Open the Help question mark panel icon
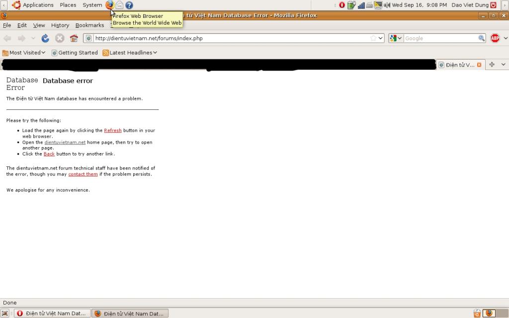509x318 pixels. click(x=129, y=5)
